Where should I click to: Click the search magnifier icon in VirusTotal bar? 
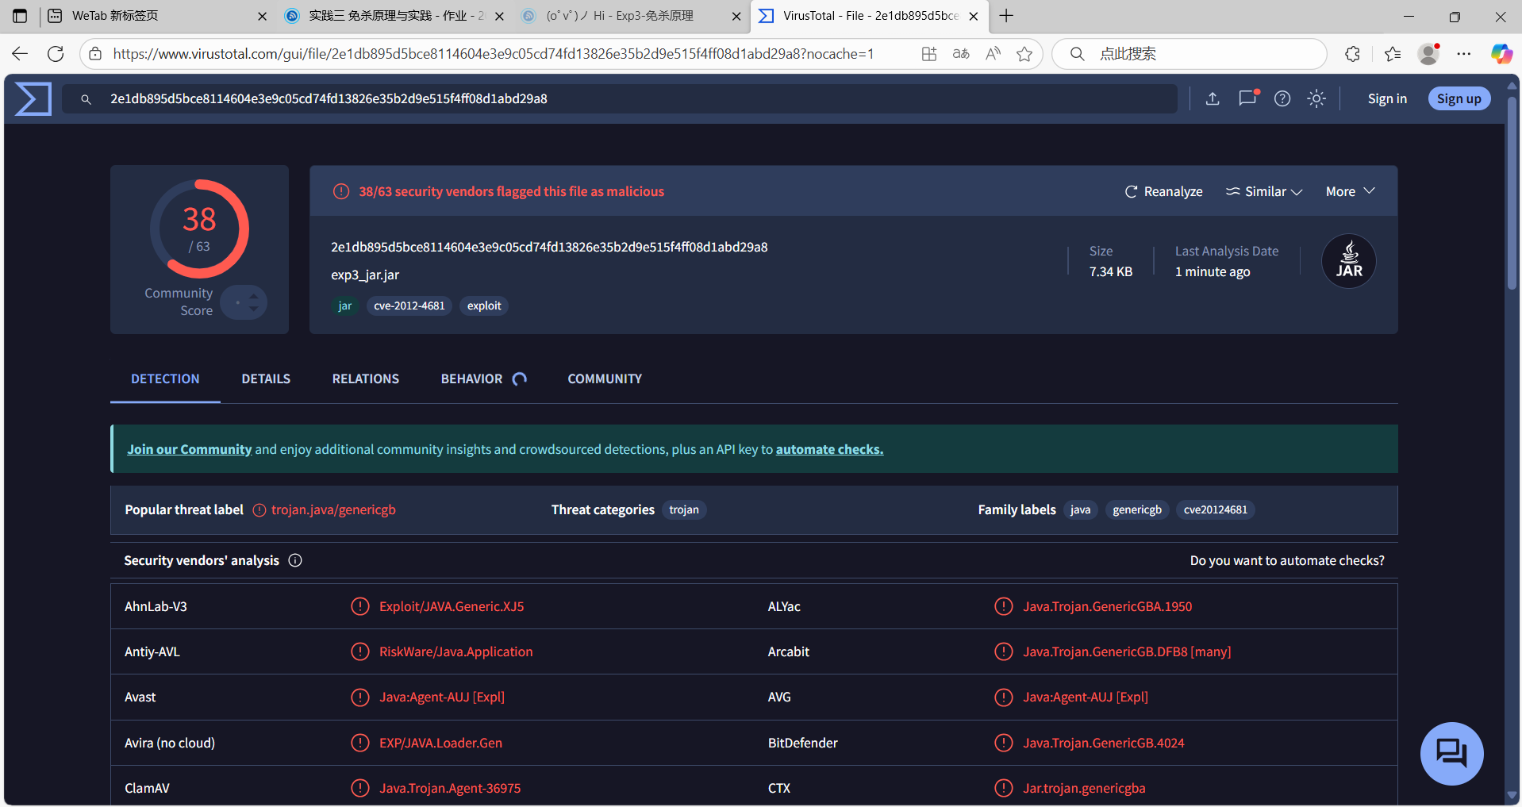coord(86,99)
